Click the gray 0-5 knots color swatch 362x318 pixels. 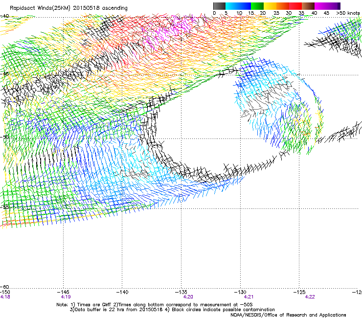219,6
